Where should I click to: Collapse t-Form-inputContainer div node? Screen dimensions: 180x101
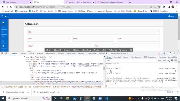30,77
